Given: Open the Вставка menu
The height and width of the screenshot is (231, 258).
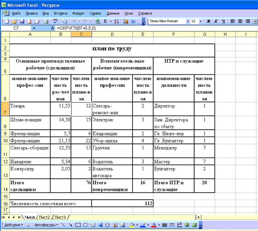Looking at the screenshot, I should [x=60, y=13].
